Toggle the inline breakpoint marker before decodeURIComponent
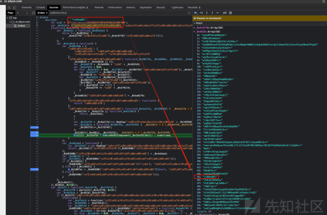The width and height of the screenshot is (327, 215). [x=103, y=135]
